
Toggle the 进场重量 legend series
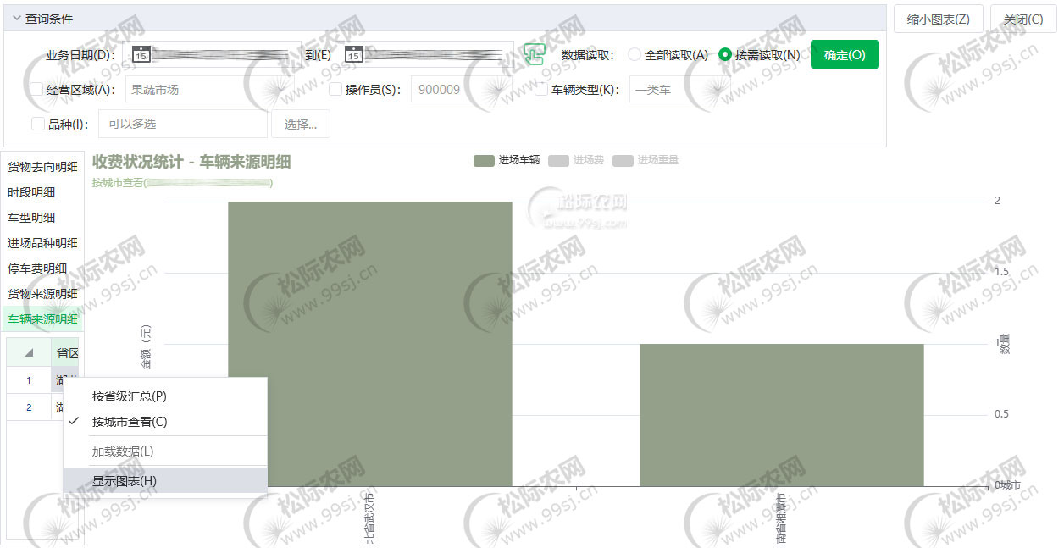(x=646, y=160)
